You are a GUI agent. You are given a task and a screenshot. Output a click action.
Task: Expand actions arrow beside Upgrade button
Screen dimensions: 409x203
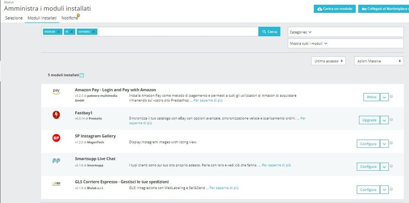pyautogui.click(x=384, y=120)
